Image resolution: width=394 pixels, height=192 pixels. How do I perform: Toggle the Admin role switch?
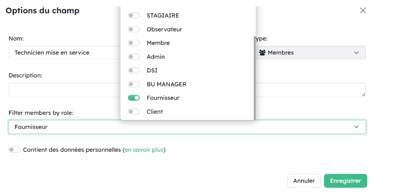(134, 57)
